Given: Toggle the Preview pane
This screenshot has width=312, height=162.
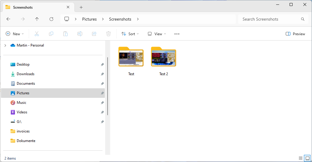Looking at the screenshot, I should tap(295, 34).
